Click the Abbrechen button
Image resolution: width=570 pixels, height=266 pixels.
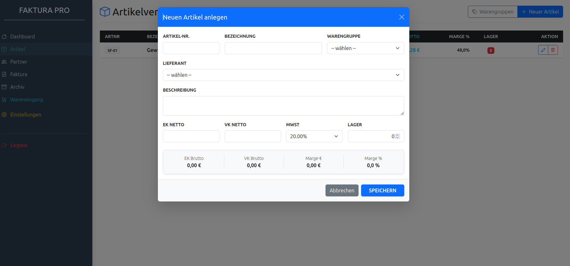point(342,190)
